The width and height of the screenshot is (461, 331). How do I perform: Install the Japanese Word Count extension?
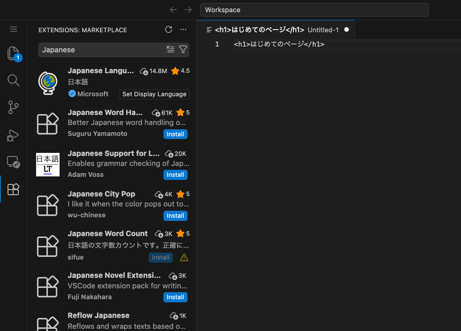click(x=160, y=258)
